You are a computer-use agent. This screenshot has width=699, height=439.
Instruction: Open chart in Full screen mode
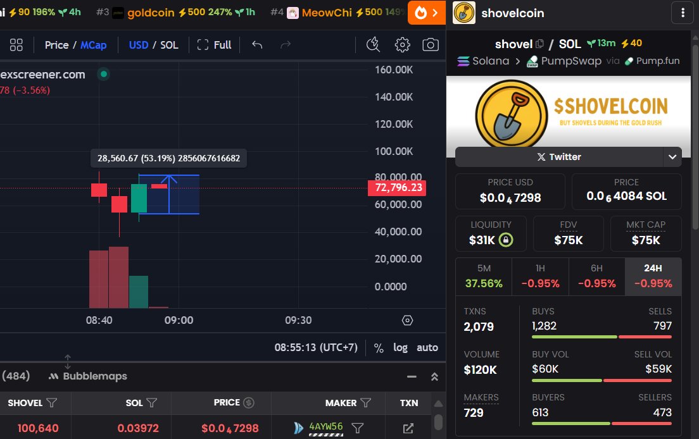coord(214,45)
